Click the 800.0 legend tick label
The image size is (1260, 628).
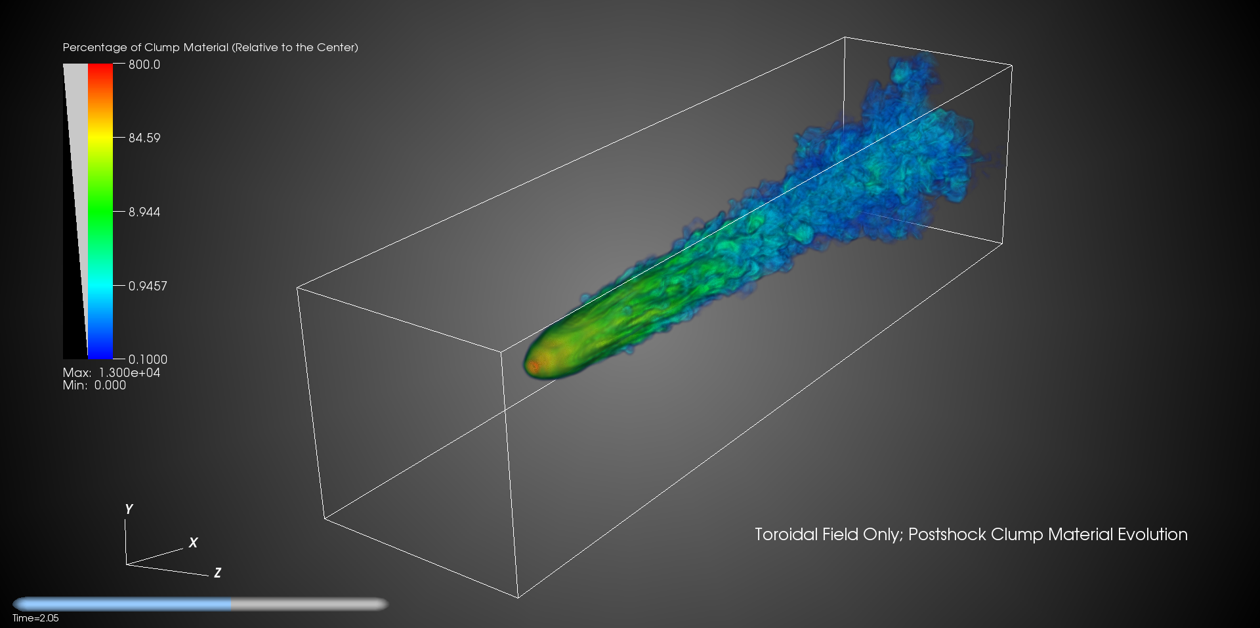pos(144,65)
